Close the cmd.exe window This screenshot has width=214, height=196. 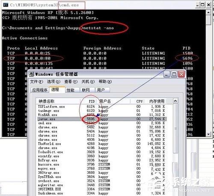[208, 5]
